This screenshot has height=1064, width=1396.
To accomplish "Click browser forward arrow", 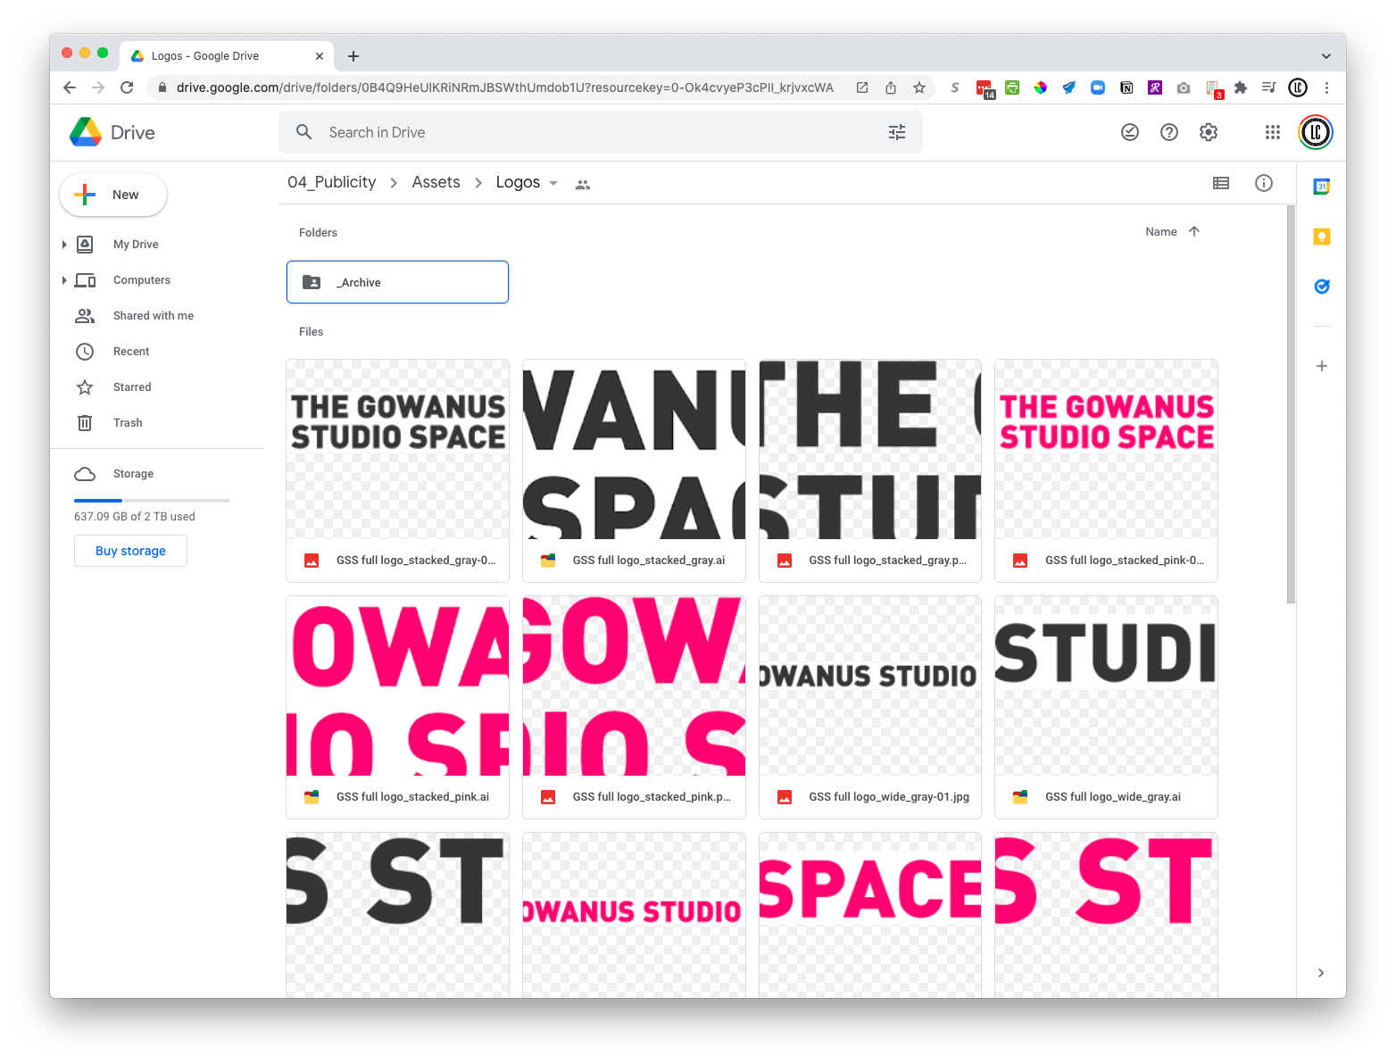I will tap(98, 87).
